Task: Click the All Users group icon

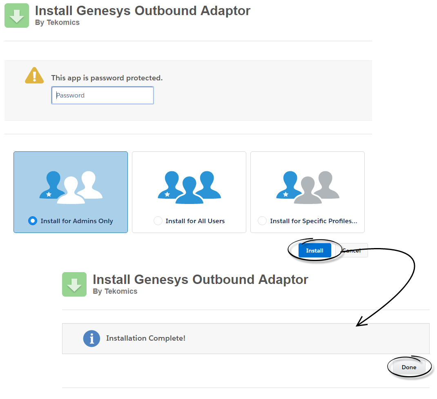Action: 189,187
